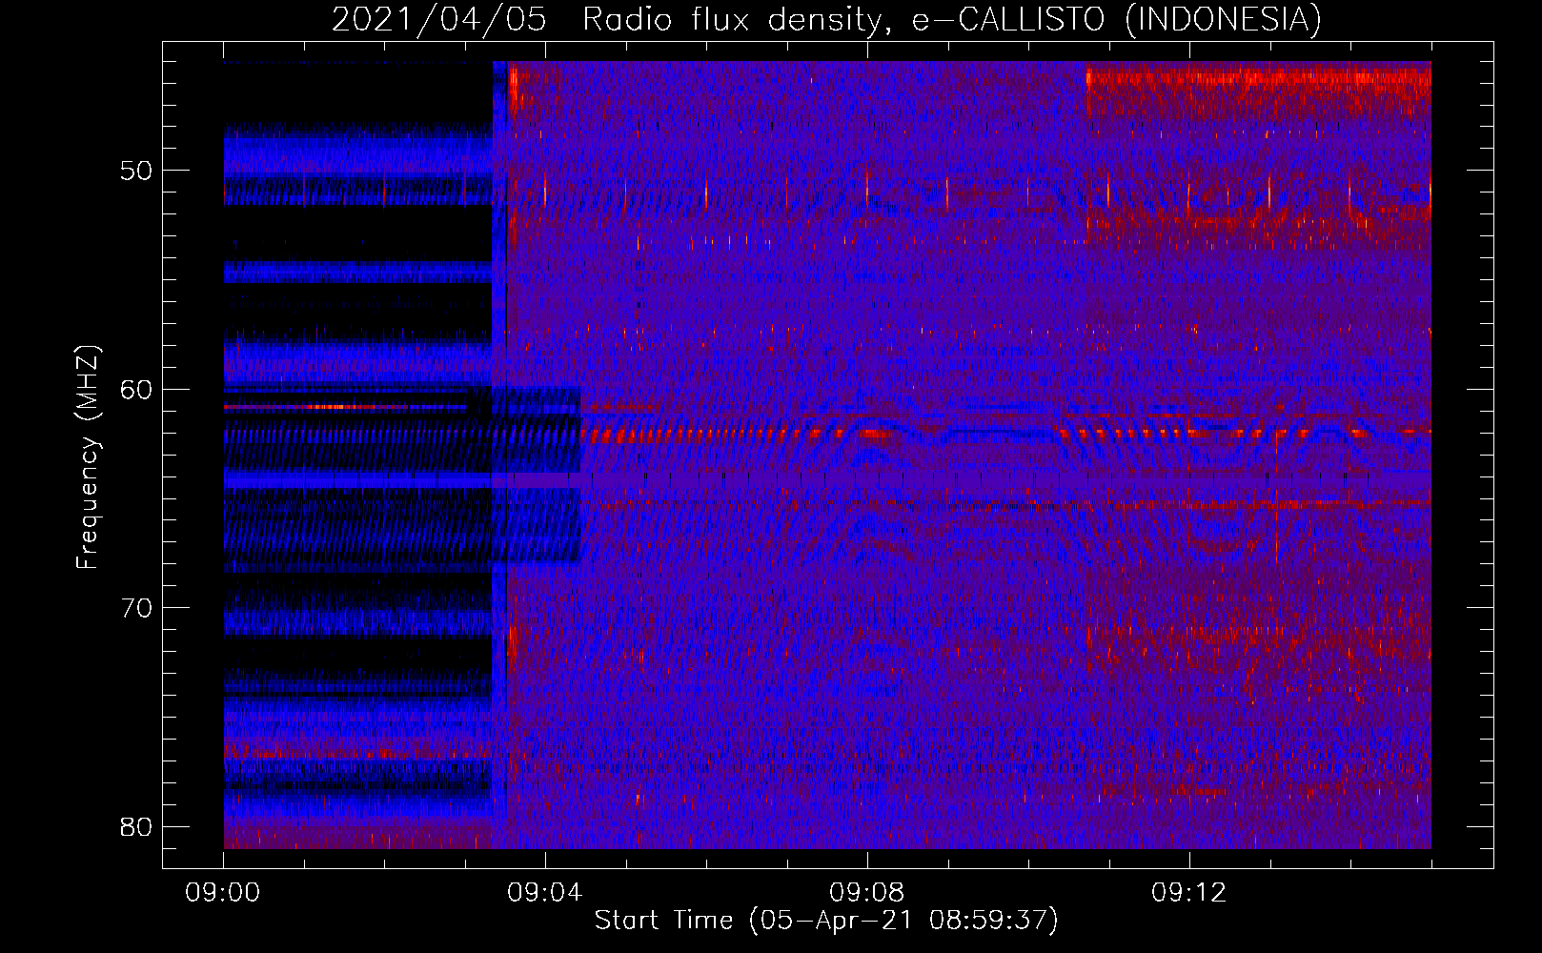
Task: Click the '60' frequency tick label
Action: [x=136, y=389]
